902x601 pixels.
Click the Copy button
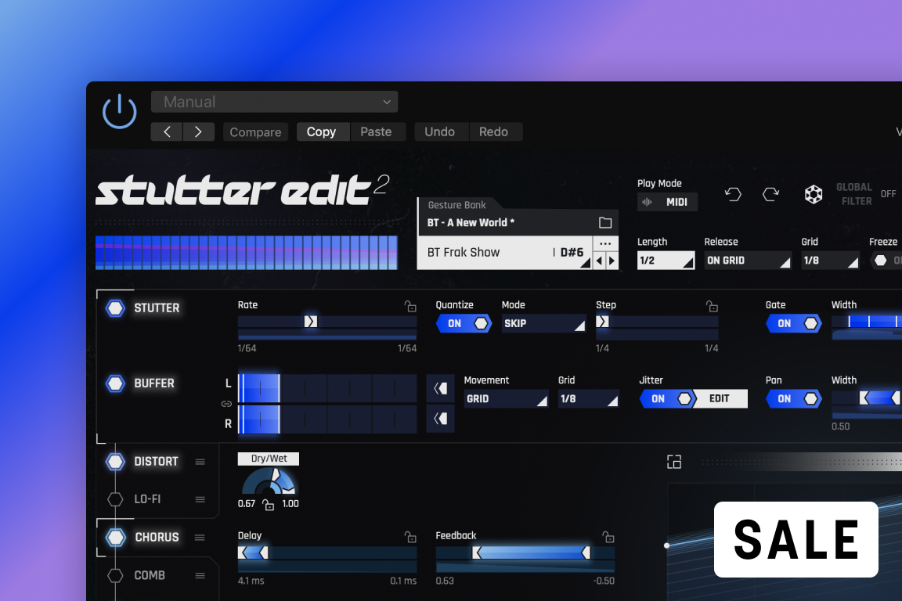tap(321, 131)
